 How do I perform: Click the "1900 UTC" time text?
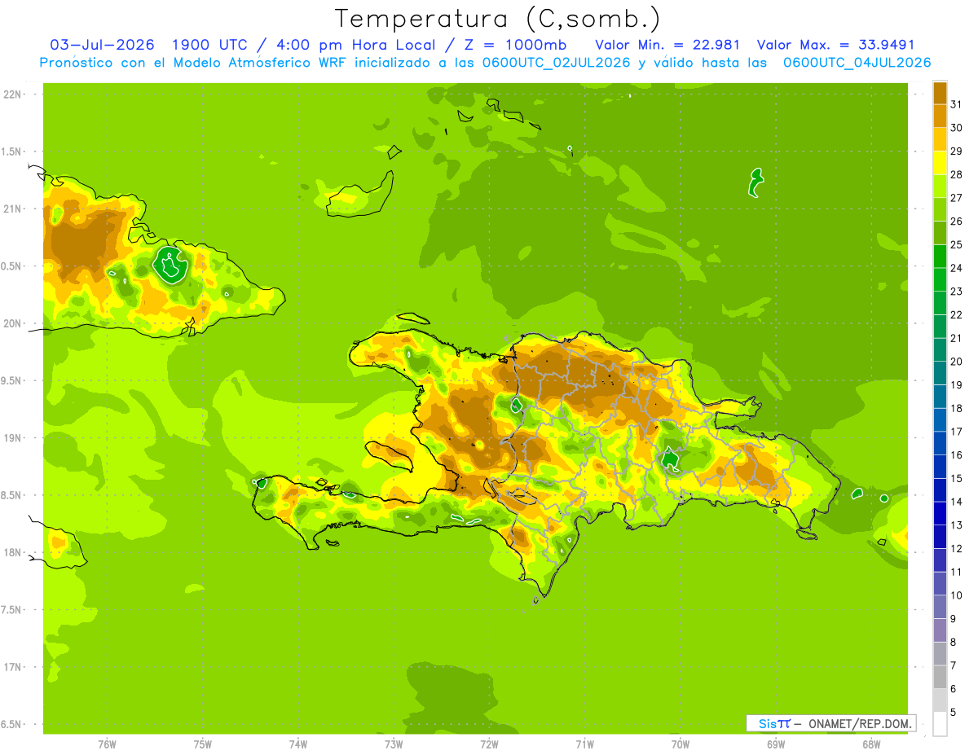[209, 45]
